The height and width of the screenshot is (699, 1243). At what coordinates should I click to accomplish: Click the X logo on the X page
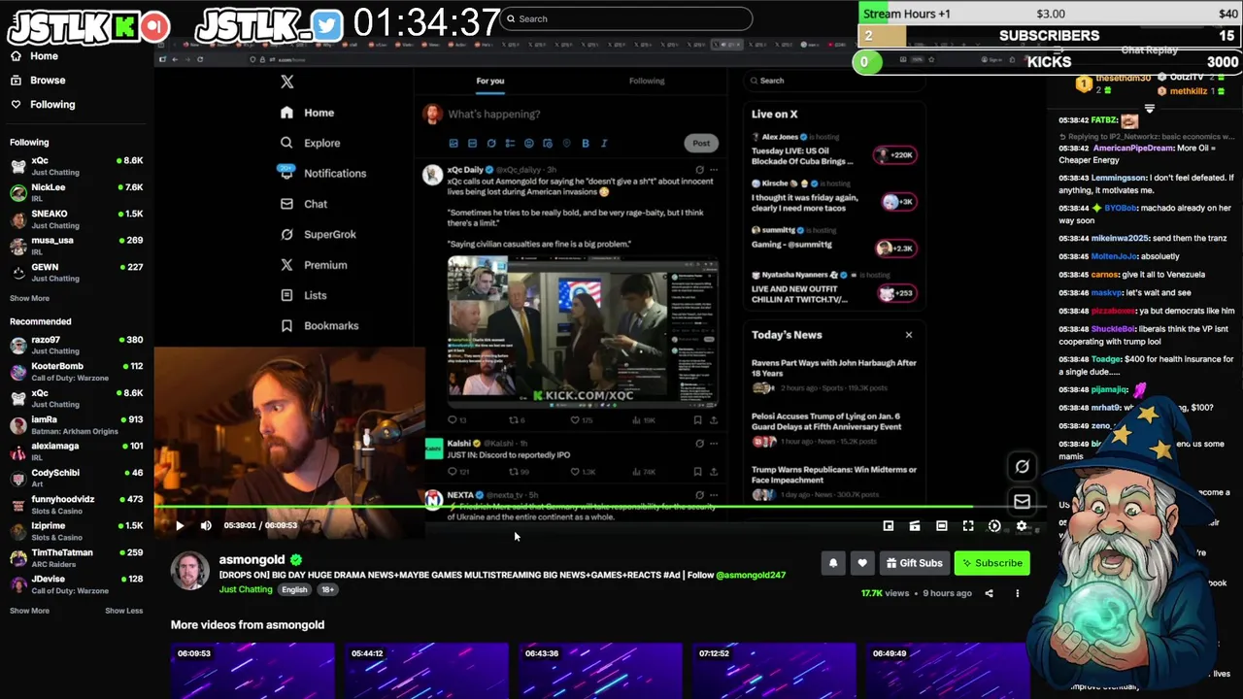[x=286, y=82]
